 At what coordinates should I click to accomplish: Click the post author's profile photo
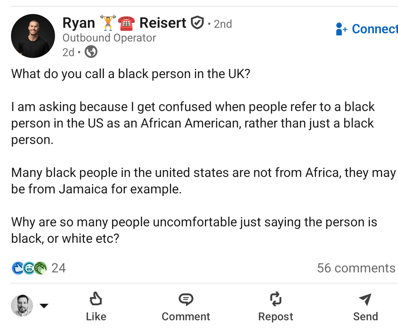pyautogui.click(x=33, y=36)
